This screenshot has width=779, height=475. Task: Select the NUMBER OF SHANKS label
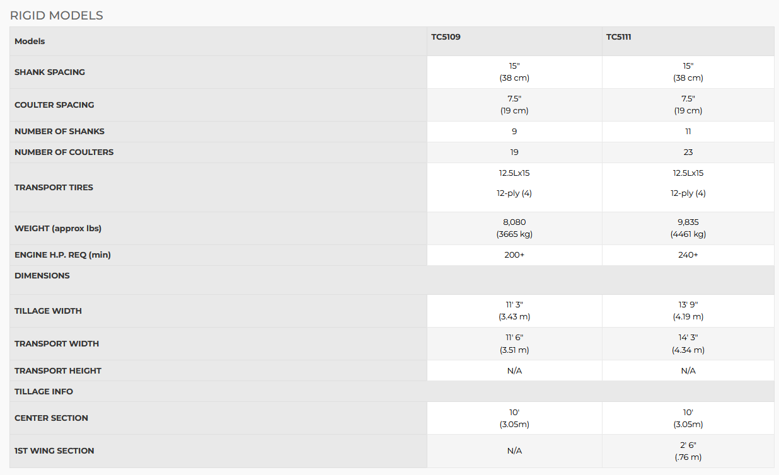tap(59, 132)
